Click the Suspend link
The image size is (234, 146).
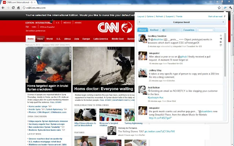pyautogui.click(x=170, y=16)
